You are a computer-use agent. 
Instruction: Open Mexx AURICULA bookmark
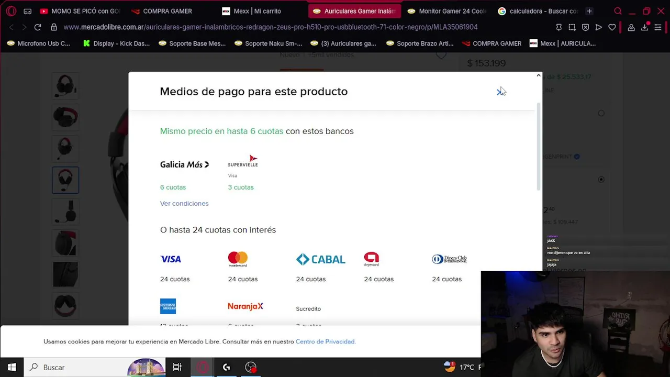pyautogui.click(x=563, y=43)
